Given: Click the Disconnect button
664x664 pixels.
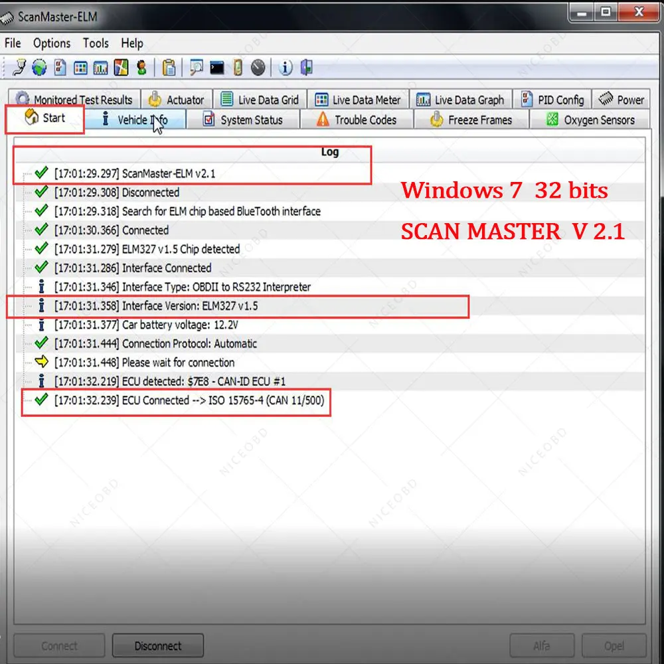Looking at the screenshot, I should click(x=158, y=645).
